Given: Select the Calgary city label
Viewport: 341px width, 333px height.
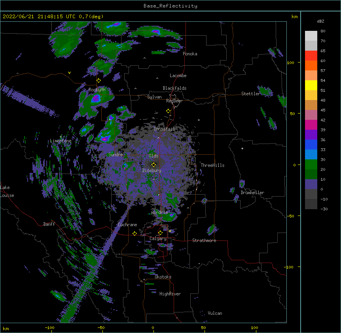Looking at the screenshot, I should 158,238.
